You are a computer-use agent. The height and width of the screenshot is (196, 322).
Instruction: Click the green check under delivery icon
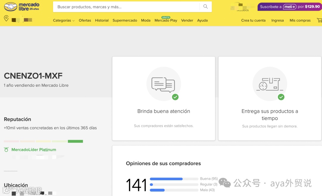coord(281,97)
